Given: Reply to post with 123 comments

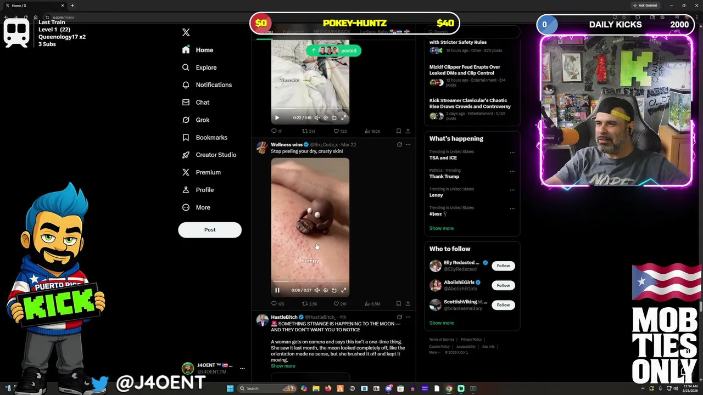Looking at the screenshot, I should pyautogui.click(x=277, y=303).
